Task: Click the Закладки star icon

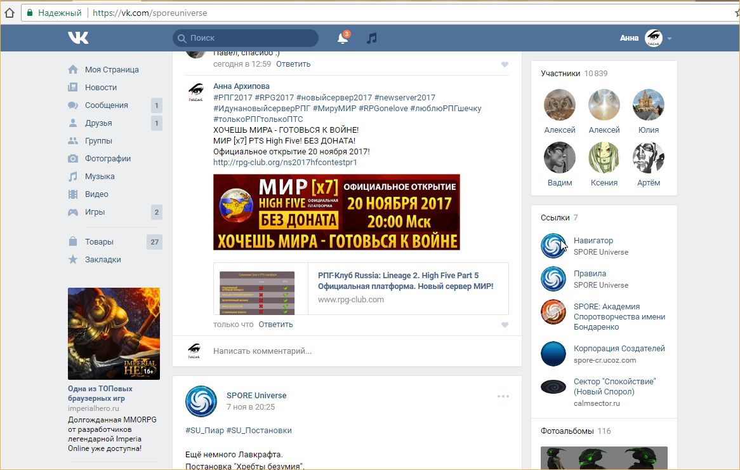Action: coord(74,260)
